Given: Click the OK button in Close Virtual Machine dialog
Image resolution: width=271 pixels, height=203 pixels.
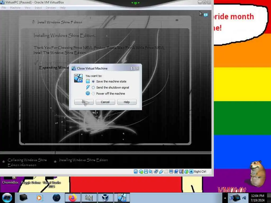Looking at the screenshot, I should coord(84,102).
